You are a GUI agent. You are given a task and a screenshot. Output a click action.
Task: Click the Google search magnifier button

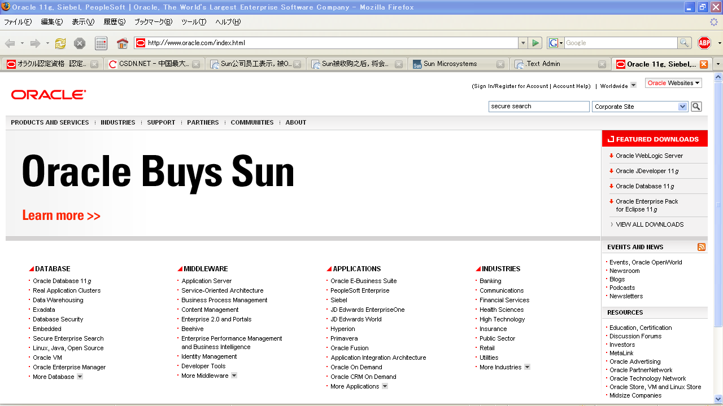[685, 43]
